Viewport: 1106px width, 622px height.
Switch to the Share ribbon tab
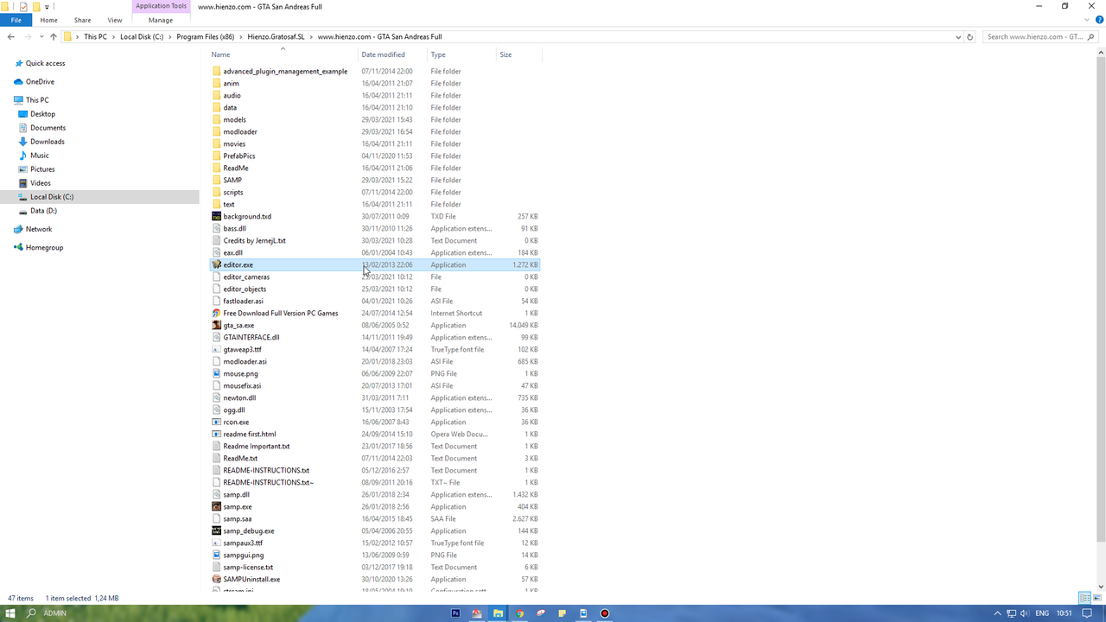82,20
